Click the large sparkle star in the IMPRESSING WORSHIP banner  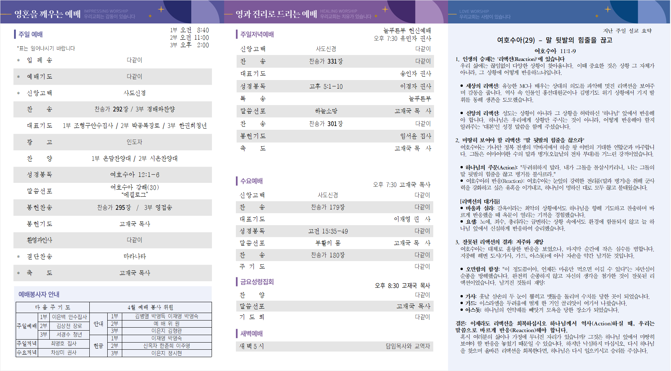[x=161, y=9]
